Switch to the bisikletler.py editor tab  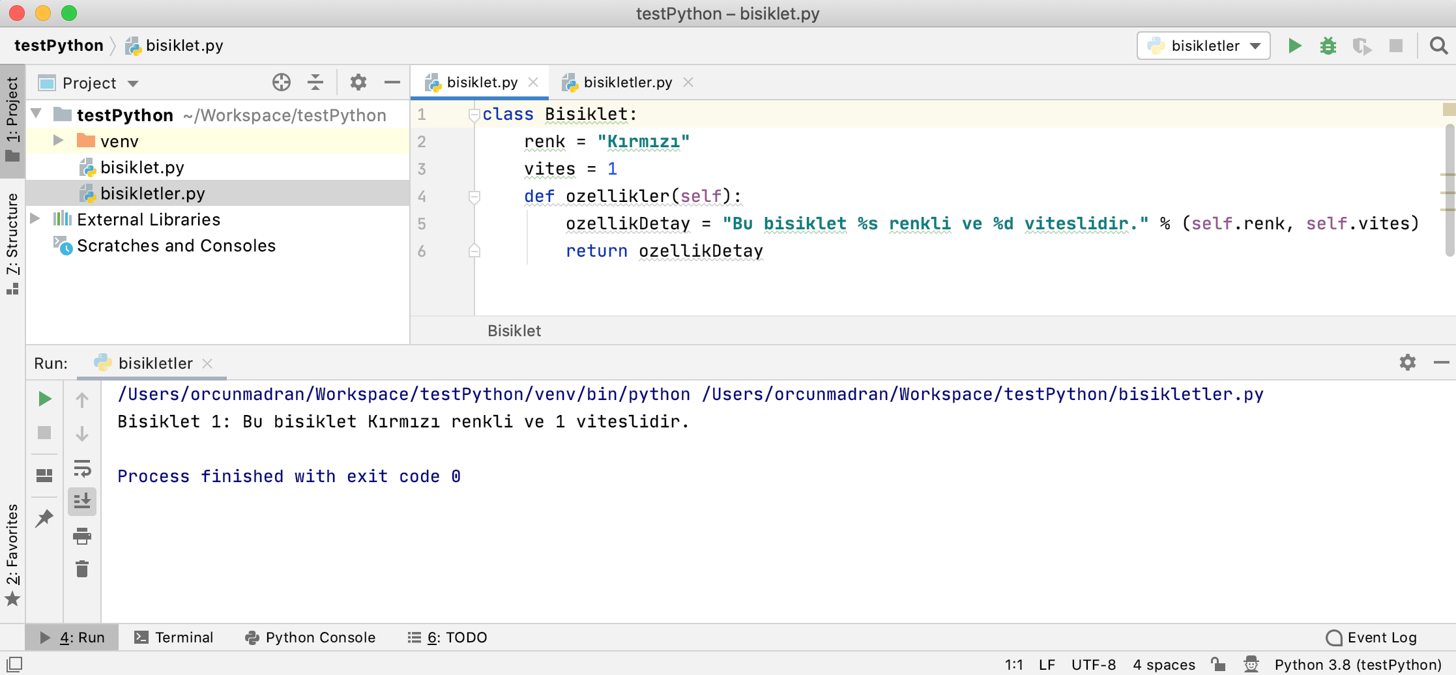point(627,82)
